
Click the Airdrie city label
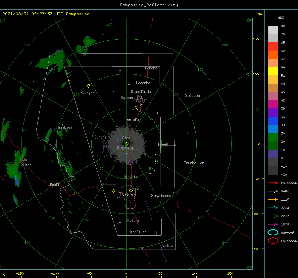(130, 177)
